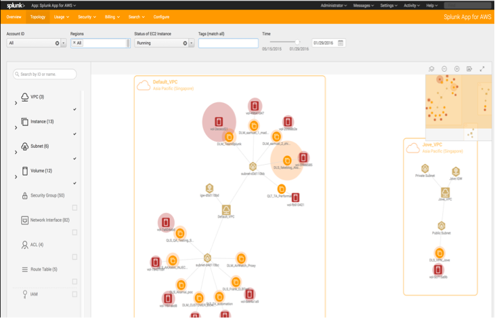Click the Time slider handle
Image resolution: width=495 pixels, height=318 pixels.
pyautogui.click(x=297, y=42)
